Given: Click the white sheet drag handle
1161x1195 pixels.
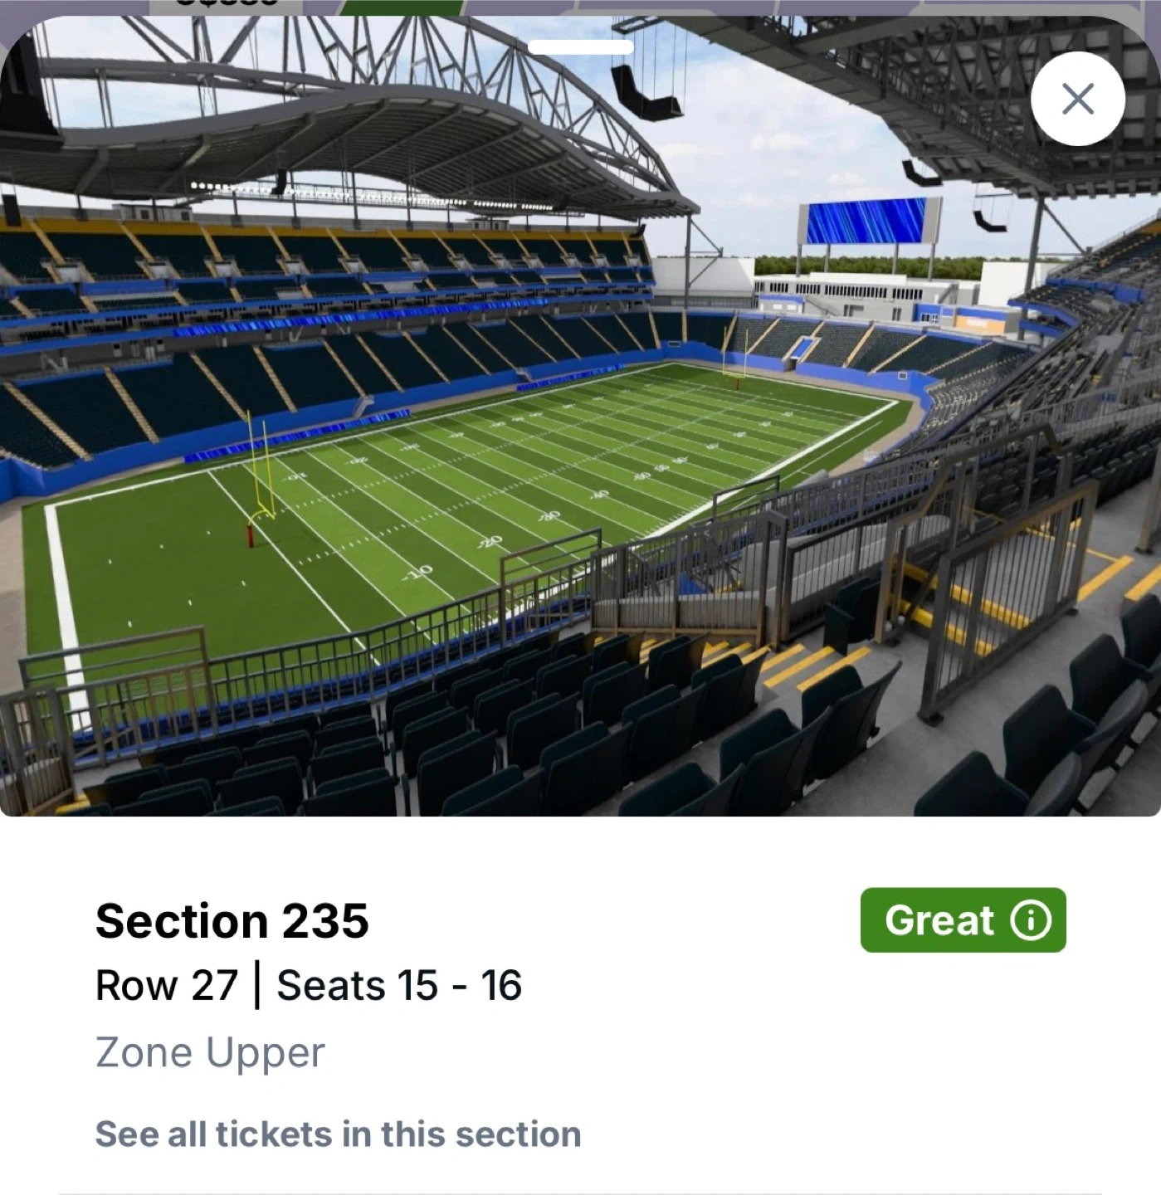Looking at the screenshot, I should pos(581,47).
